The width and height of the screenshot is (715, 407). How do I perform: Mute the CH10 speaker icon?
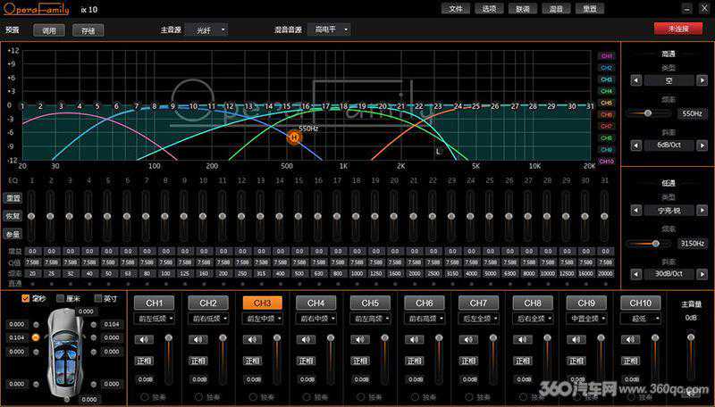point(629,339)
